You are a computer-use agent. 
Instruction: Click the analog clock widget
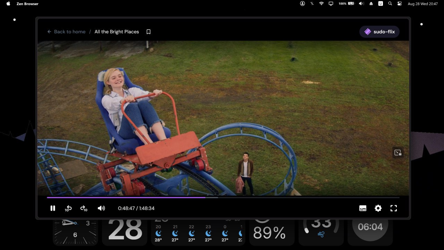75,232
